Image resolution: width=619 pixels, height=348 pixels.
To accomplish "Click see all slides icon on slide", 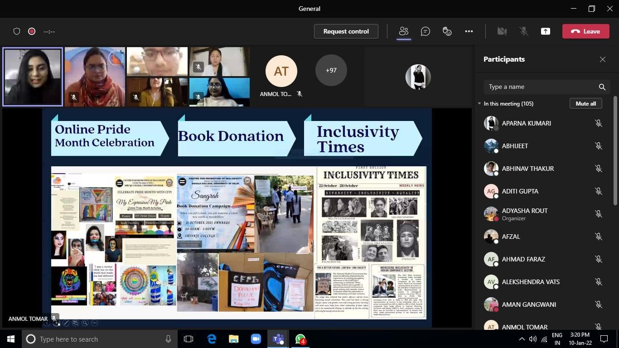I will click(x=75, y=323).
